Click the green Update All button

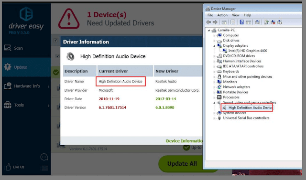[x=182, y=164]
